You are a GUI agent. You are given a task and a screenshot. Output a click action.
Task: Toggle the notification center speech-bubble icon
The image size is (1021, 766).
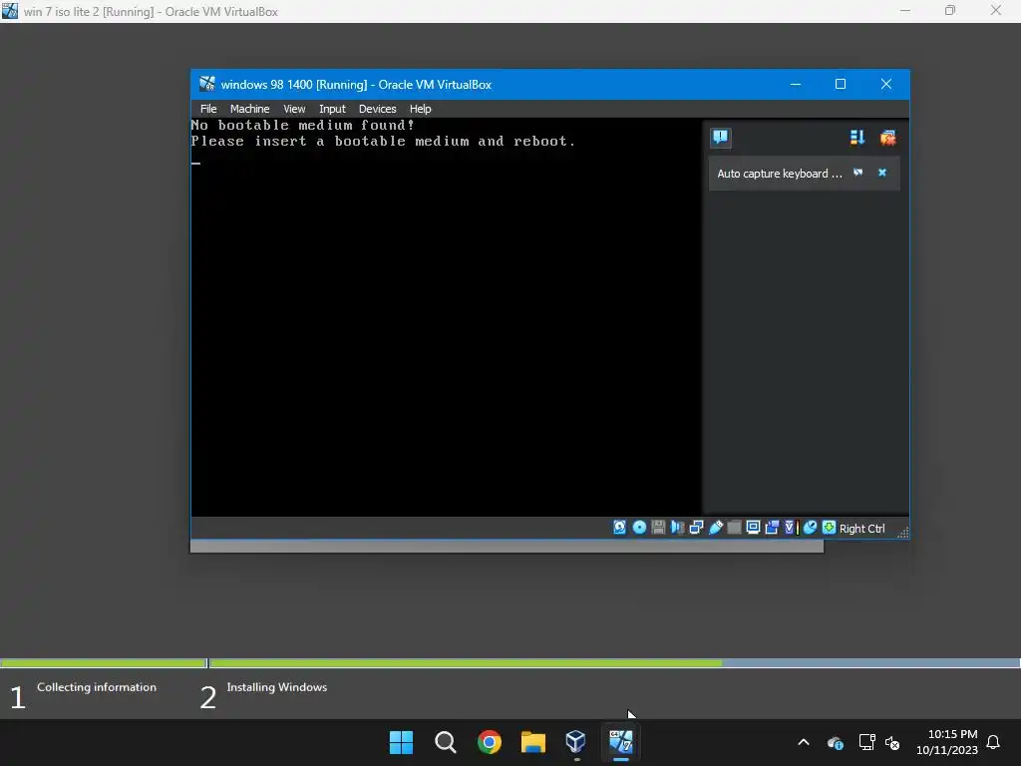tap(720, 138)
